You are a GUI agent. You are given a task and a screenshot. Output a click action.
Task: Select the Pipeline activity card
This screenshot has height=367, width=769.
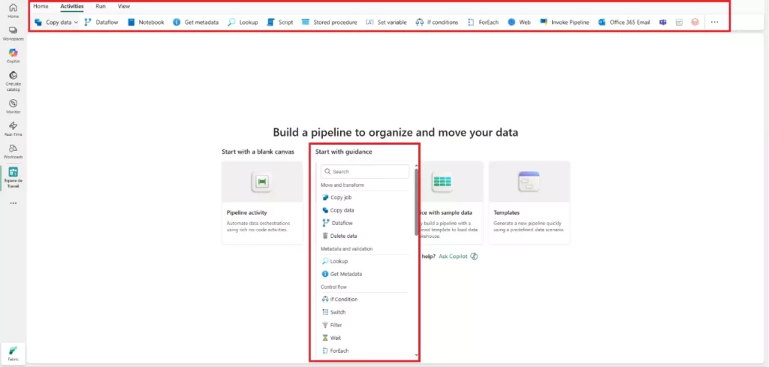(262, 203)
